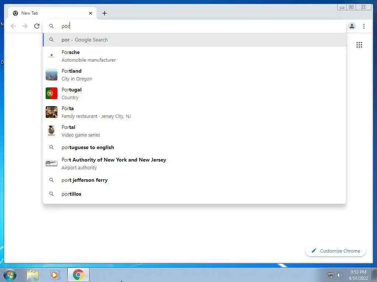The image size is (377, 282).
Task: Choose the Porsche suggestion
Action: click(x=194, y=56)
